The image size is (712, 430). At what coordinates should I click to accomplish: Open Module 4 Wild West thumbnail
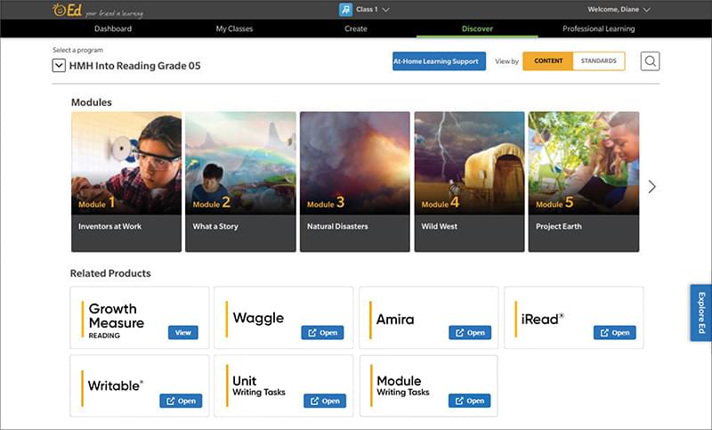470,163
